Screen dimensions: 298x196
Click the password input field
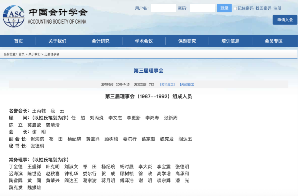click(202, 8)
